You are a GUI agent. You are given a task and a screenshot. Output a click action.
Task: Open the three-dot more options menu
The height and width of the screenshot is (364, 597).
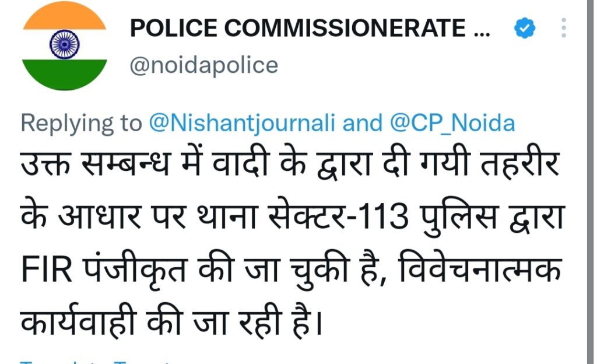click(x=563, y=28)
